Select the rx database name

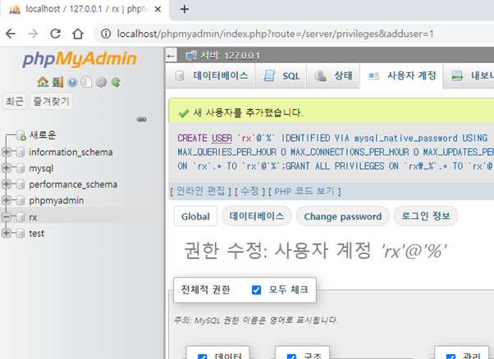coord(33,217)
